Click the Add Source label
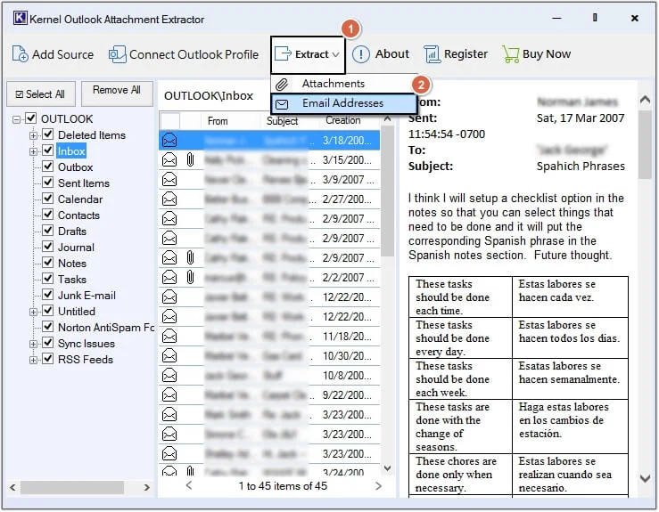The height and width of the screenshot is (512, 659). point(63,54)
